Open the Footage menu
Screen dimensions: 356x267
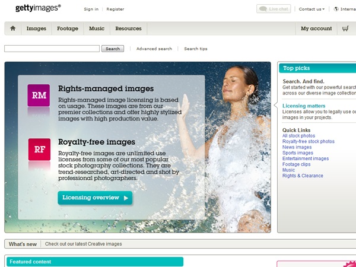click(x=68, y=28)
